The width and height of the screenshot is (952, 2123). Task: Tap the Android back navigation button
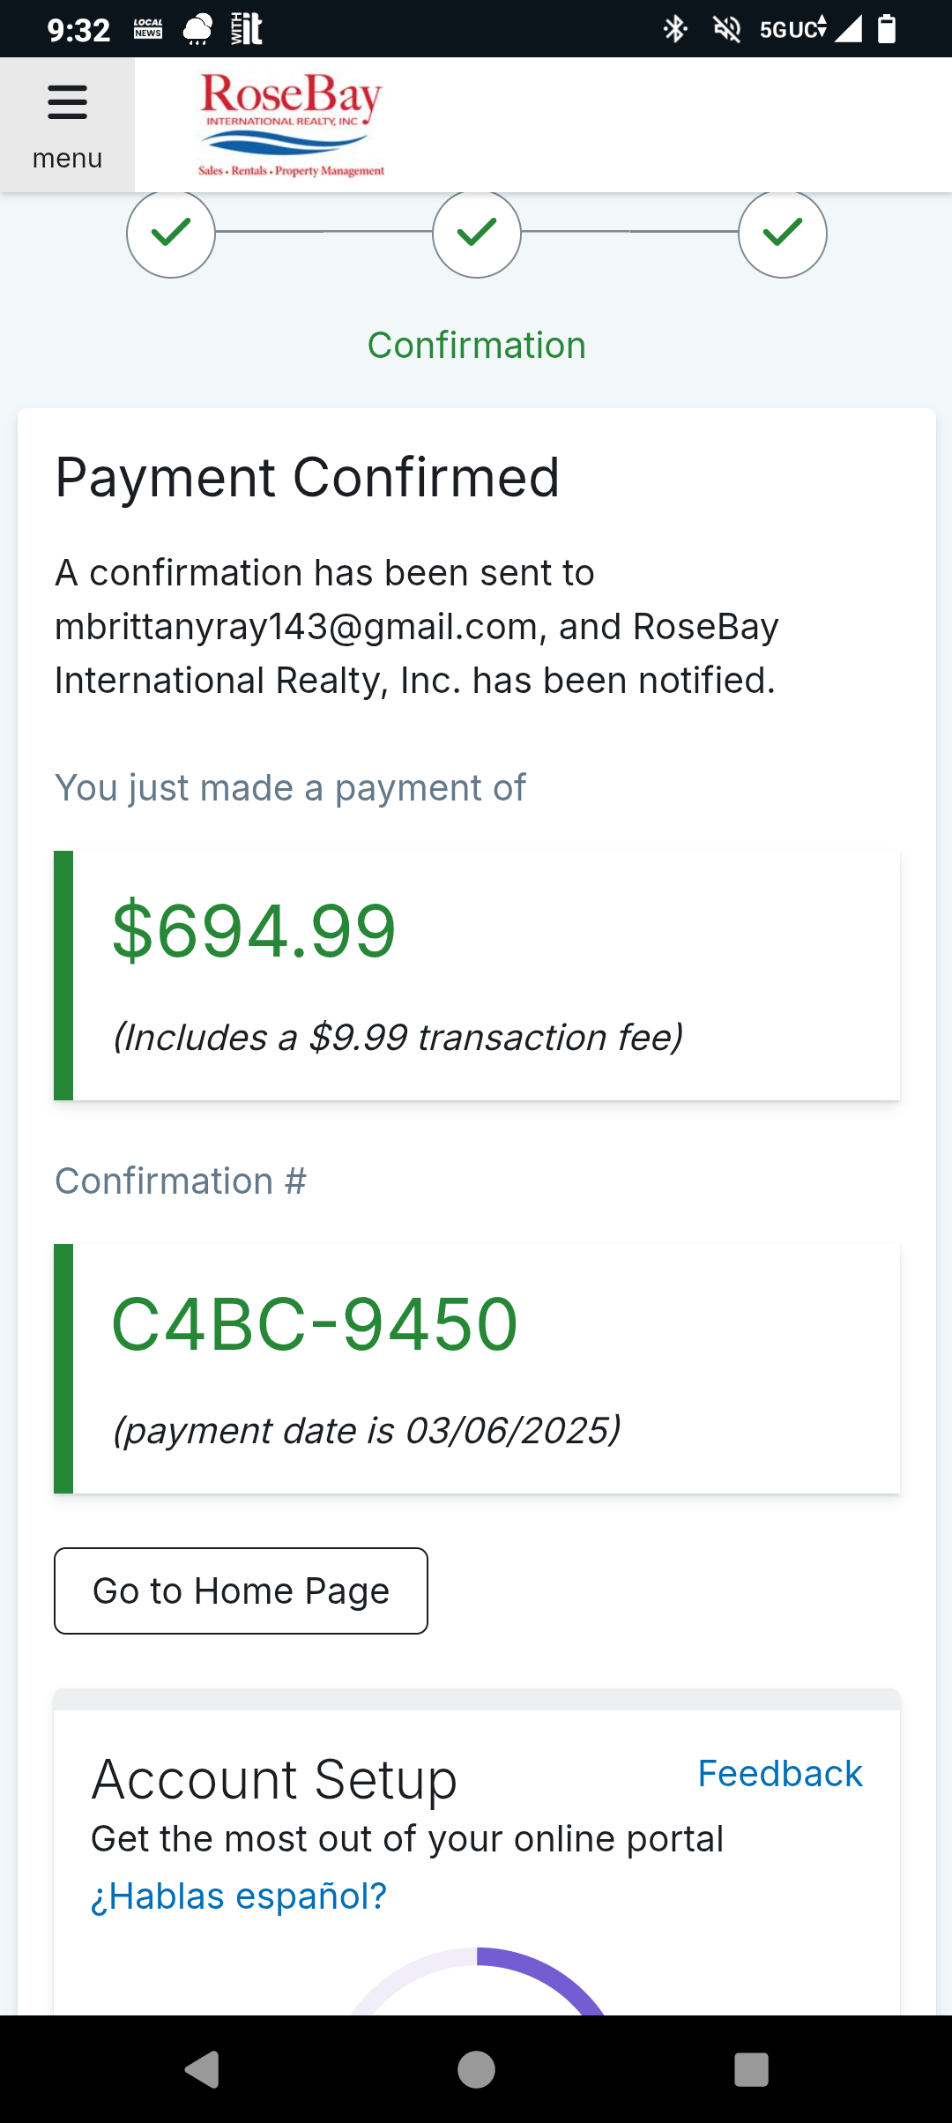point(202,2069)
